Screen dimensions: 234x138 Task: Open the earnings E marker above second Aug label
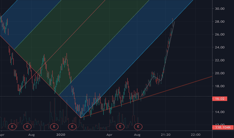[138, 127]
